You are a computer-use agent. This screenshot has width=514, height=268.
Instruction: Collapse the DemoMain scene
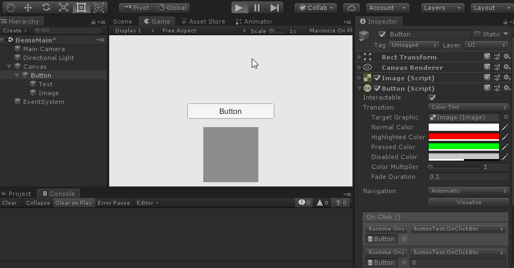point(3,40)
